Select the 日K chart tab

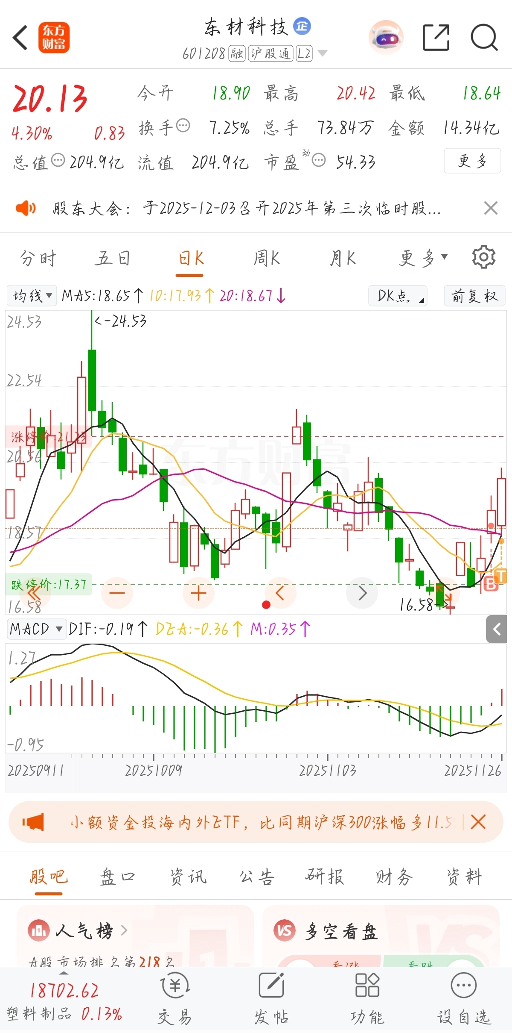190,259
